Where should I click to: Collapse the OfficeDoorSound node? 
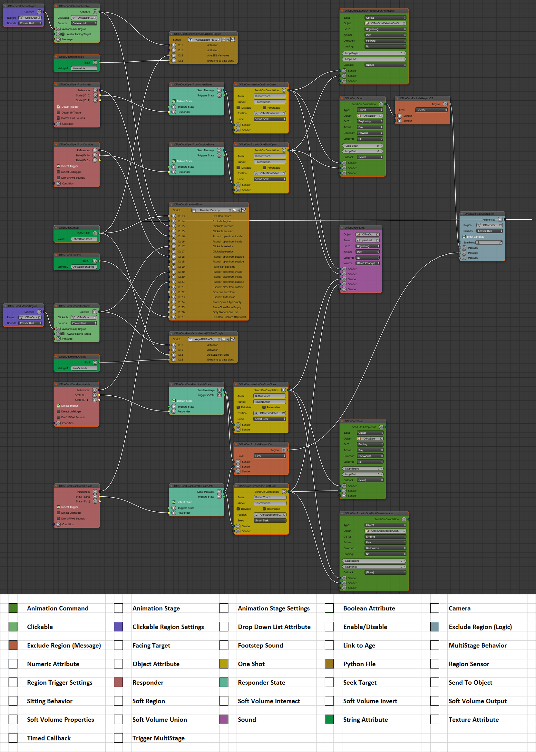click(x=342, y=228)
